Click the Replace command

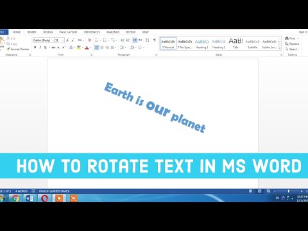click(x=292, y=44)
